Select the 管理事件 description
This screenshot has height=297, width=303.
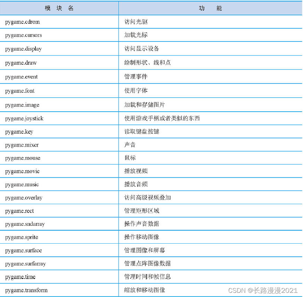136,76
